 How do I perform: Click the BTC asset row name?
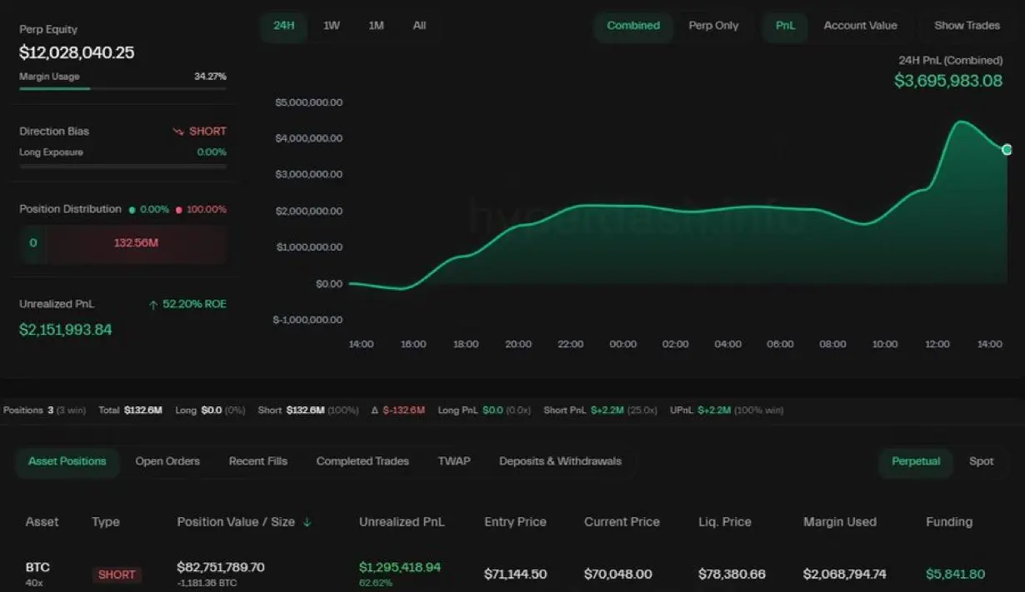click(37, 567)
